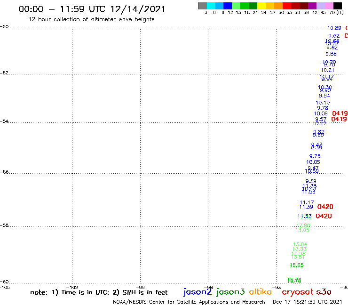The height and width of the screenshot is (306, 348).
Task: Click the NOAA/NESDIS Center credit line
Action: click(189, 302)
